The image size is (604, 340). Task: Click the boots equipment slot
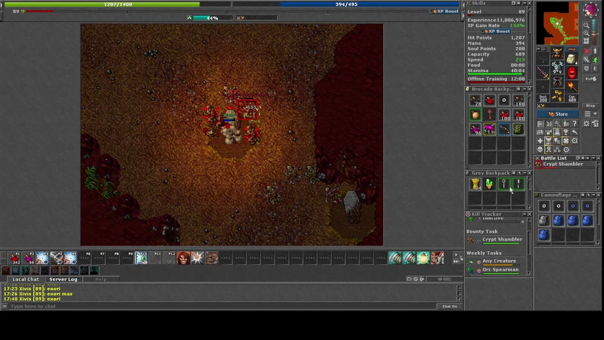(557, 96)
